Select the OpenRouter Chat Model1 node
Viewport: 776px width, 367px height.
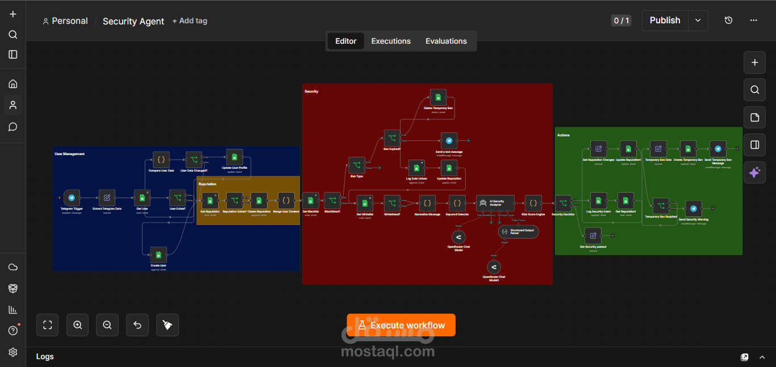point(494,266)
